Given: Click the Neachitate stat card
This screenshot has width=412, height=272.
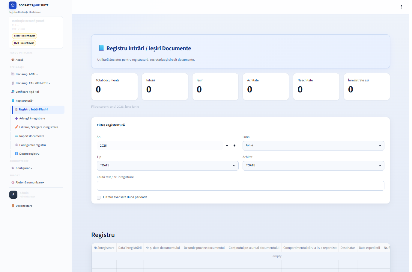Looking at the screenshot, I should pos(316,87).
